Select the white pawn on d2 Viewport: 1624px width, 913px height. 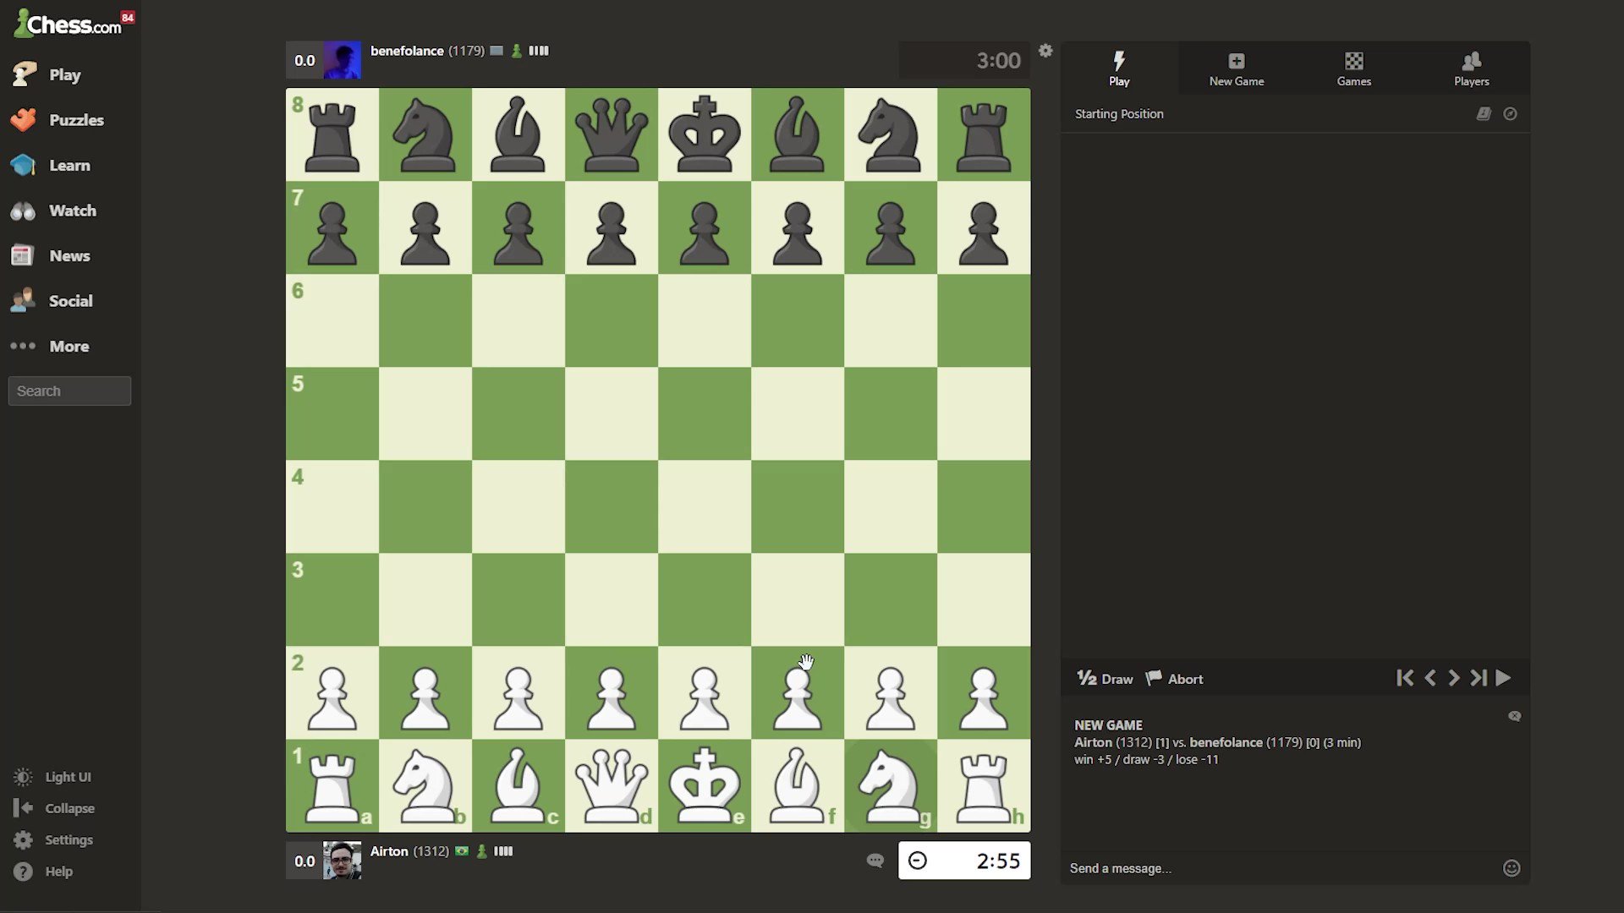click(612, 693)
